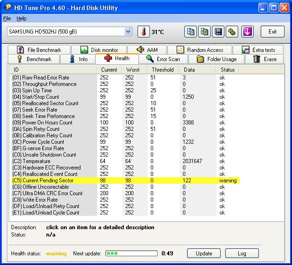Click the 0:49 countdown timer
This screenshot has width=292, height=265.
167,253
